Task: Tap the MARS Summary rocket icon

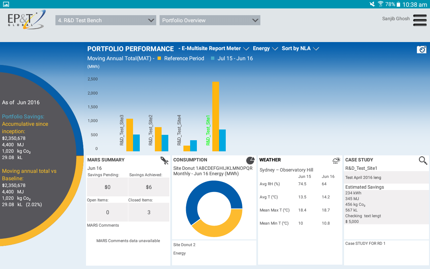Action: coord(164,160)
